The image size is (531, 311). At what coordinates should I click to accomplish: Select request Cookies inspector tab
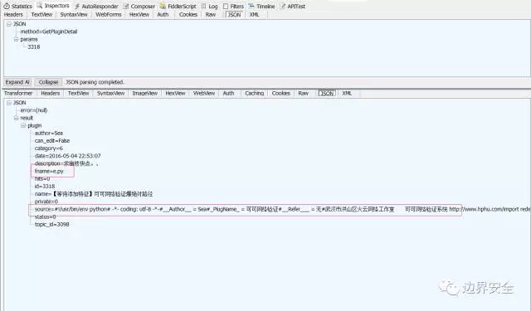pyautogui.click(x=188, y=15)
